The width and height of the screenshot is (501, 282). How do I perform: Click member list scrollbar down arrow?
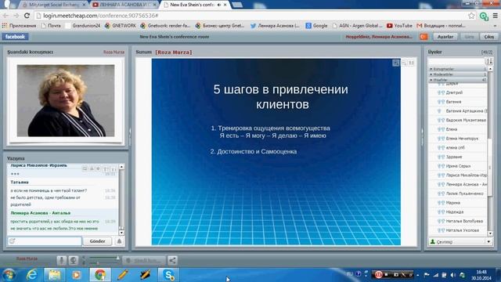click(x=490, y=233)
